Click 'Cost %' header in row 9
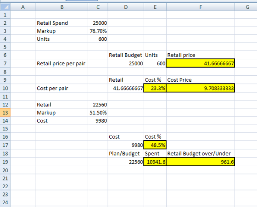 (155, 80)
